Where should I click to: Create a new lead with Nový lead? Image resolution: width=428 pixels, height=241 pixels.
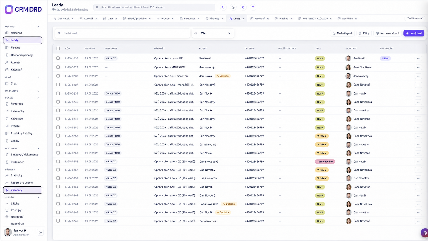tap(414, 33)
